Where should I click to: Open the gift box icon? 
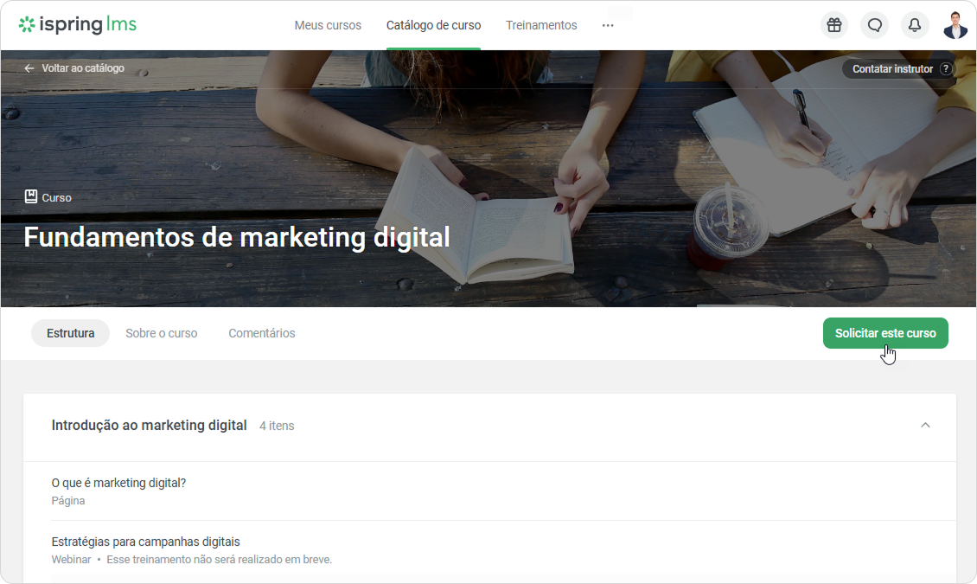tap(833, 25)
